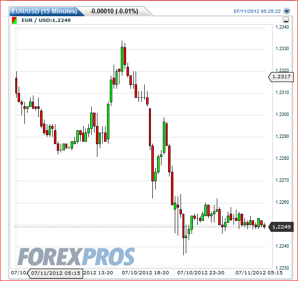
Task: Click the 1.2240 axis label
Action: [282, 246]
